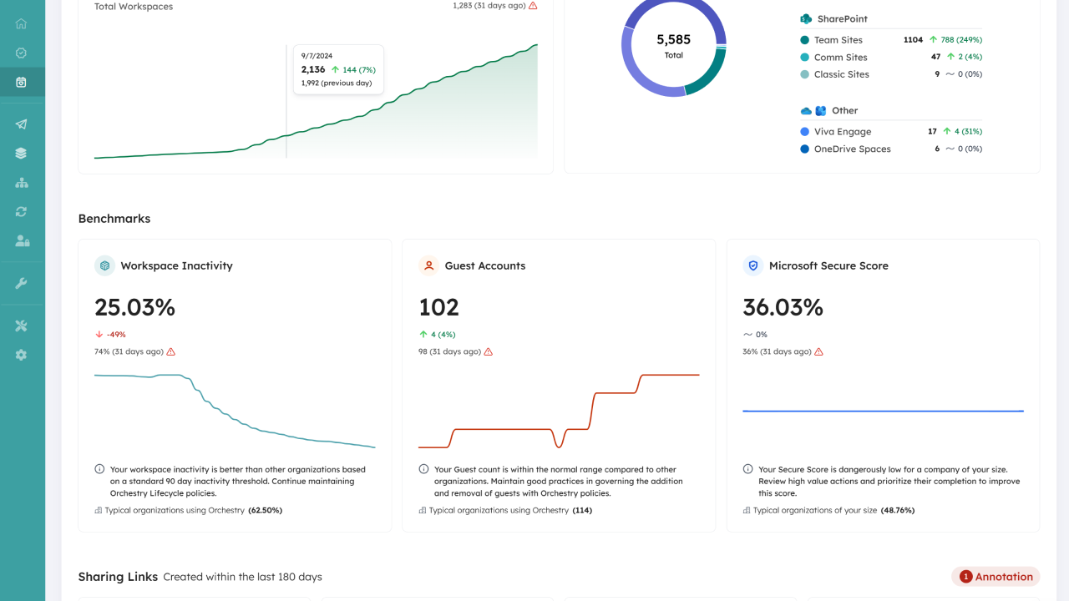This screenshot has width=1069, height=601.
Task: Click the donut chart total center
Action: (x=673, y=45)
